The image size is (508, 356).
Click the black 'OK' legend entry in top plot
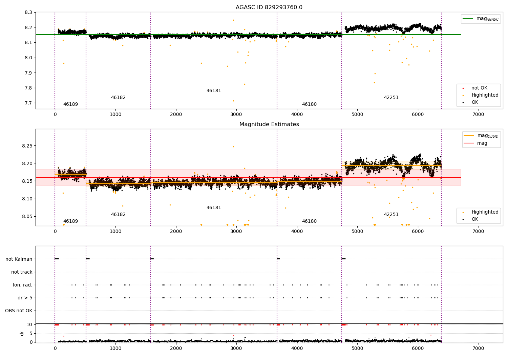point(475,102)
